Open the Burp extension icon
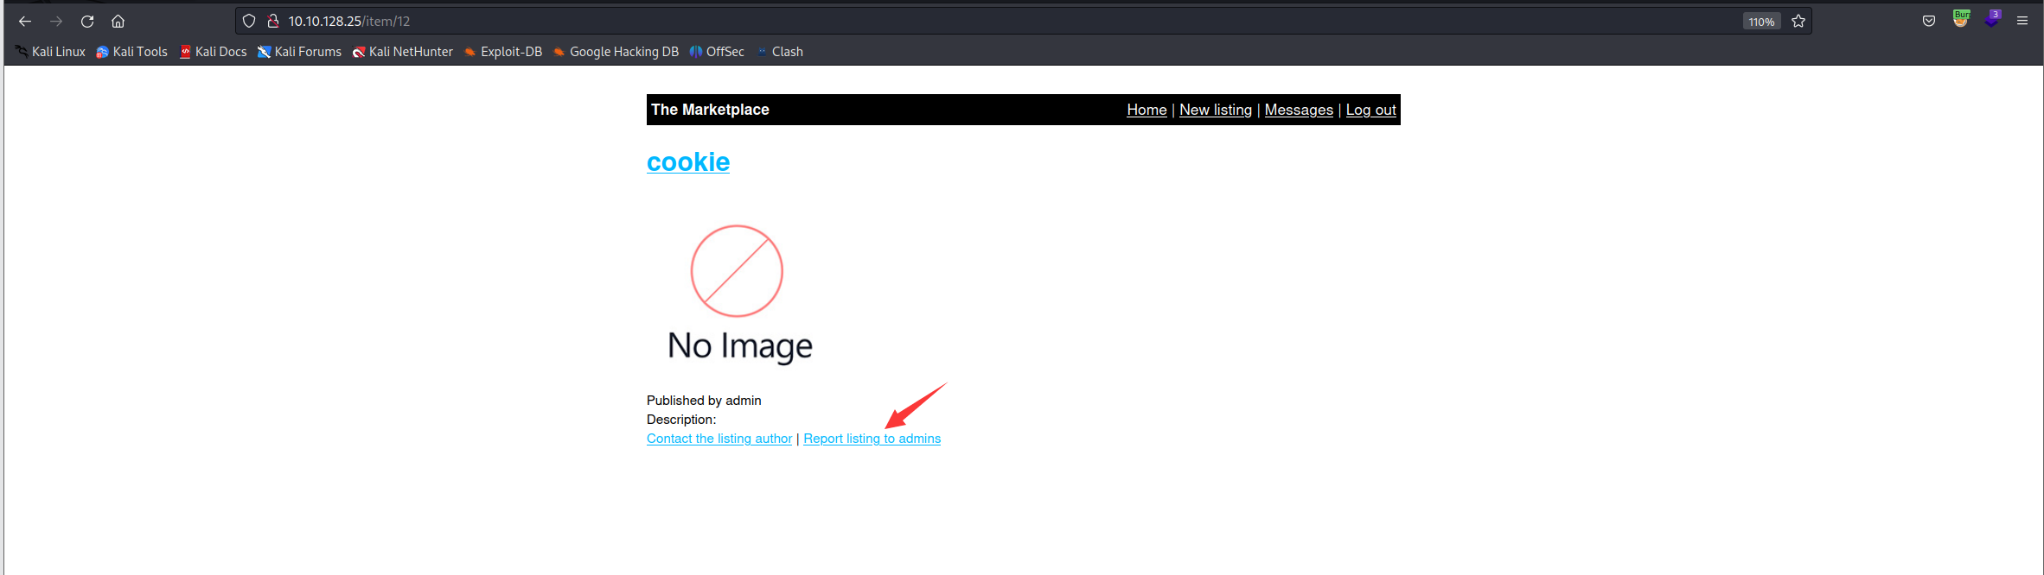 click(1961, 19)
